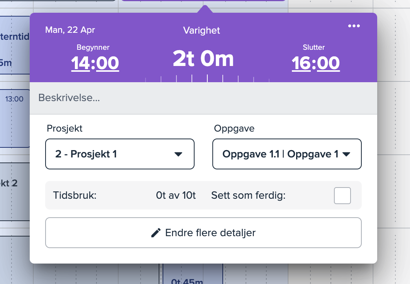Viewport: 410px width, 284px height.
Task: Click the Oppgave dropdown arrow
Action: tap(346, 154)
